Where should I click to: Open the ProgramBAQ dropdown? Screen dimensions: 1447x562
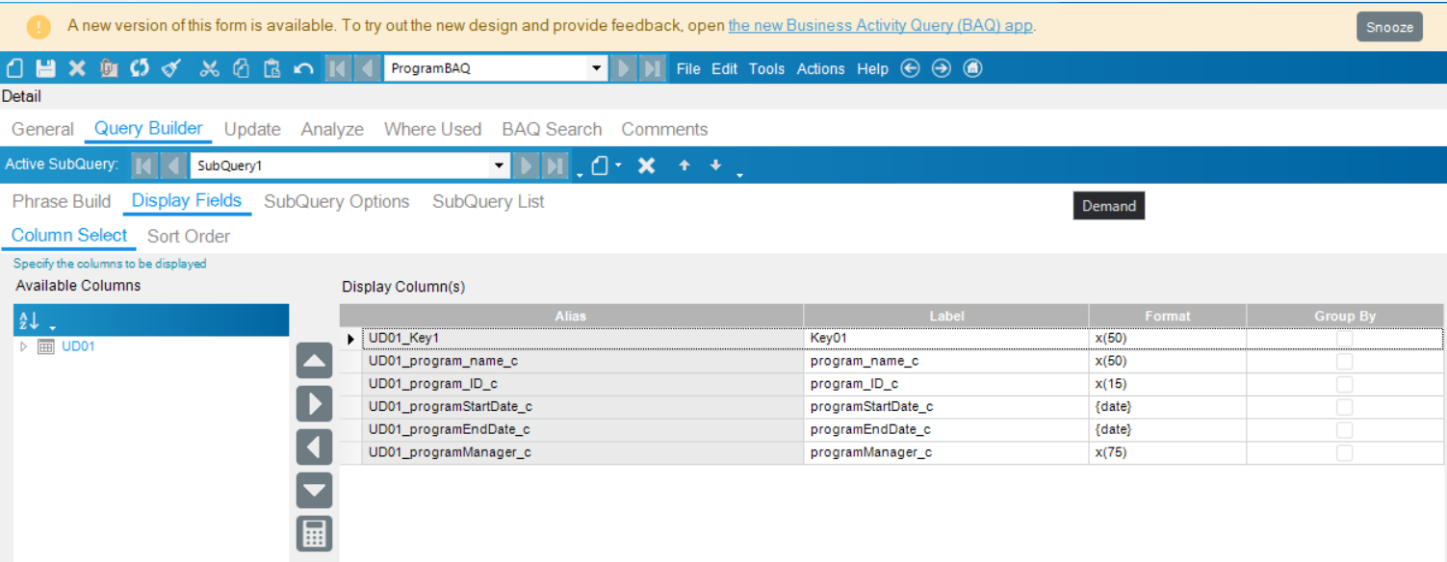click(596, 68)
